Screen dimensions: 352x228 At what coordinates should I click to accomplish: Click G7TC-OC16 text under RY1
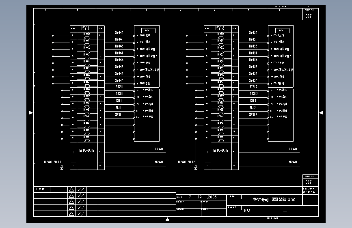[x=86, y=151]
